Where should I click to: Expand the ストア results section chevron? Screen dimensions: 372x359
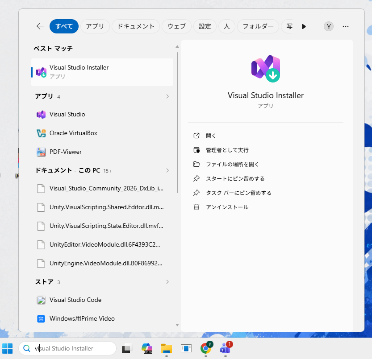167,282
